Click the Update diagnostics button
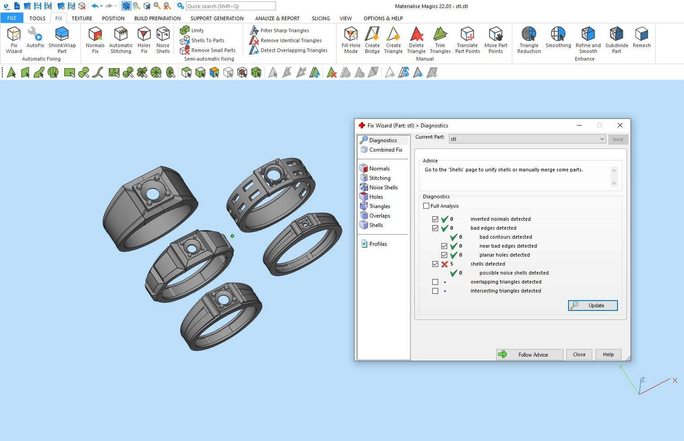This screenshot has height=441, width=684. (593, 306)
